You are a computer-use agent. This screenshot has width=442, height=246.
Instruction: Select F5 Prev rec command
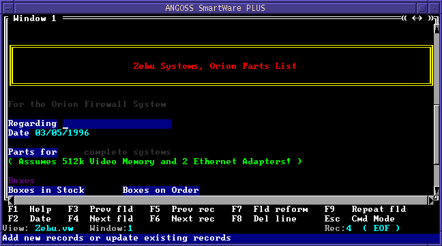point(182,209)
